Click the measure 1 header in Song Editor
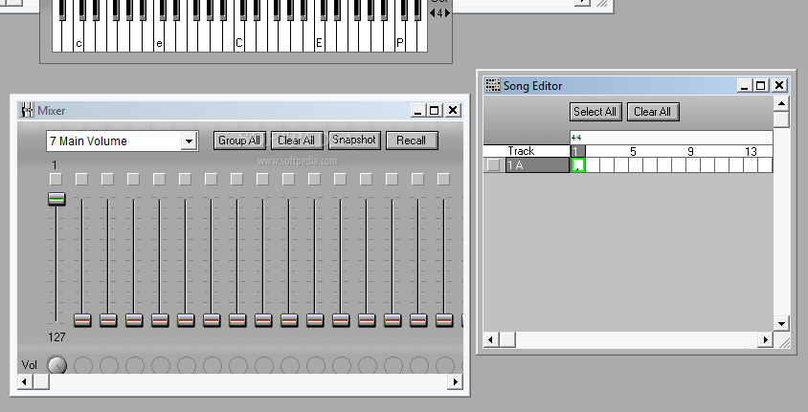The image size is (808, 412). tap(577, 151)
